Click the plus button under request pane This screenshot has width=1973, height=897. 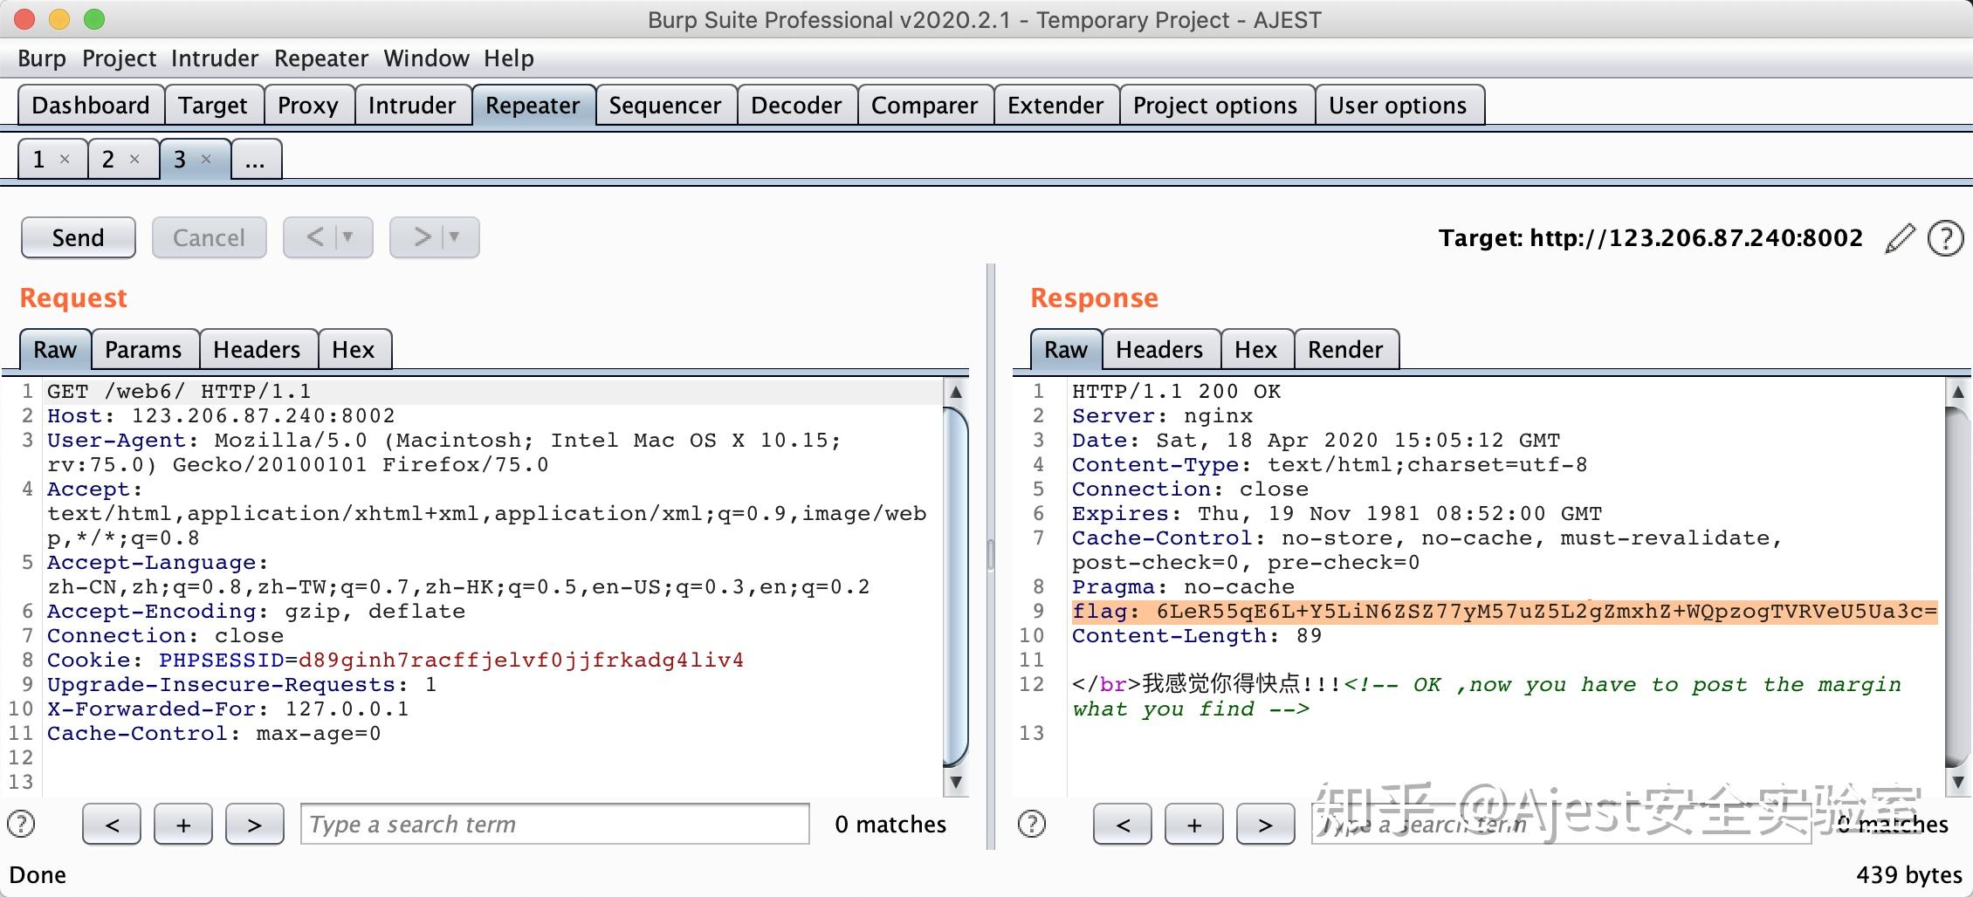[x=183, y=825]
